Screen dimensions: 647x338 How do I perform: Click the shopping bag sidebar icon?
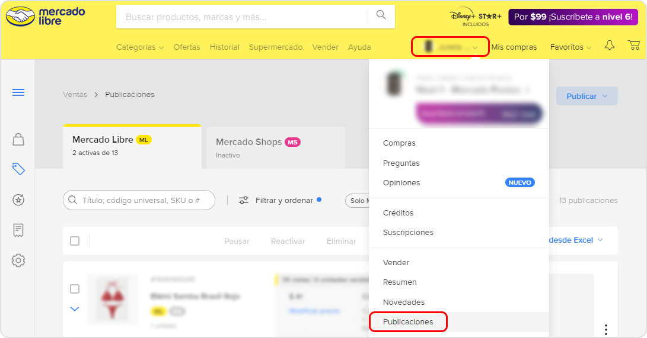[x=18, y=140]
